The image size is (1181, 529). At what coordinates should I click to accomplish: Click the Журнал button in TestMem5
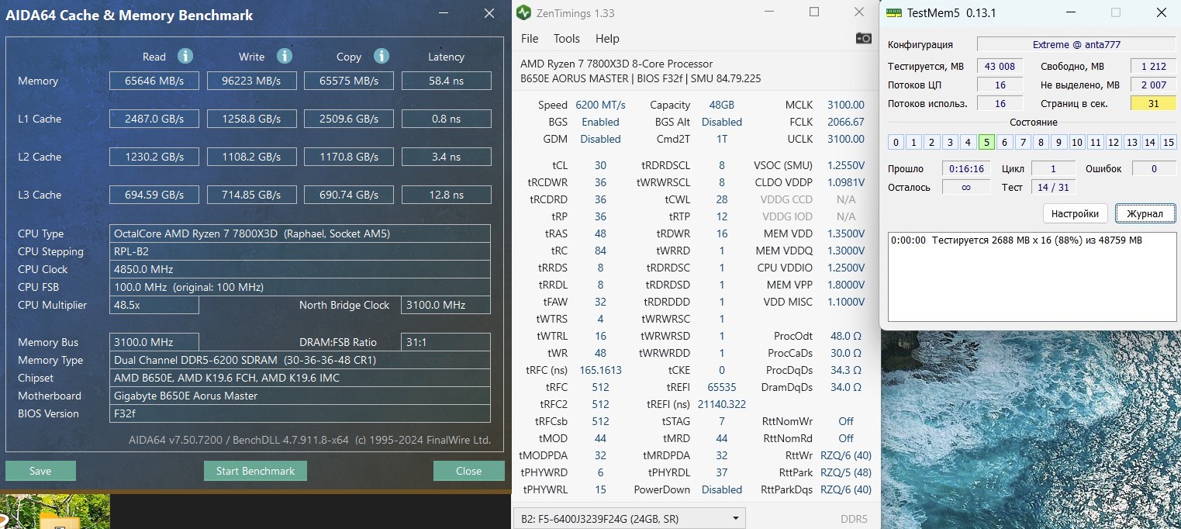click(1145, 213)
